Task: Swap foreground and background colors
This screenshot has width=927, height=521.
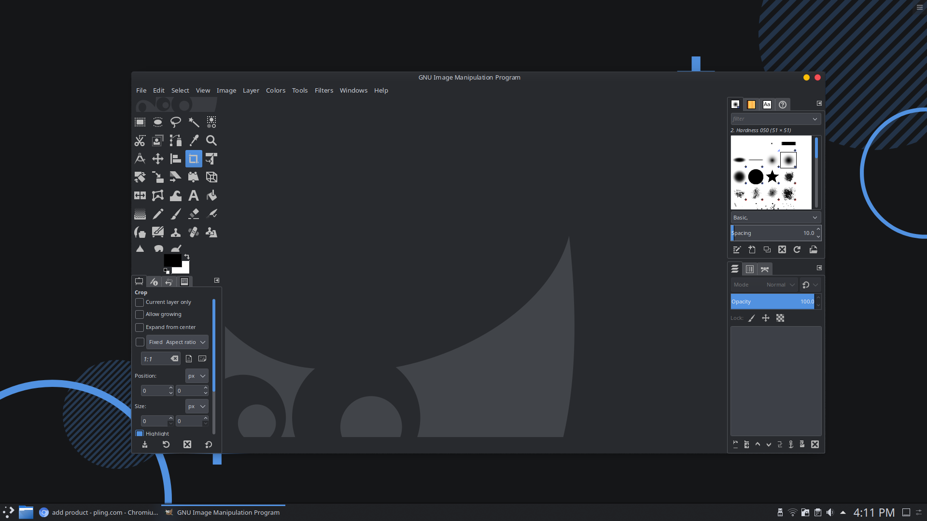Action: click(187, 257)
